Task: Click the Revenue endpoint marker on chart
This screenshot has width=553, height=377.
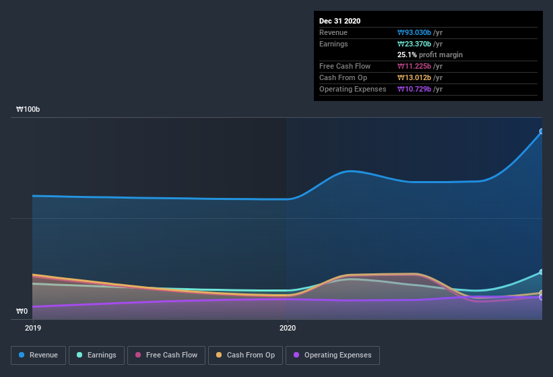Action: 542,131
